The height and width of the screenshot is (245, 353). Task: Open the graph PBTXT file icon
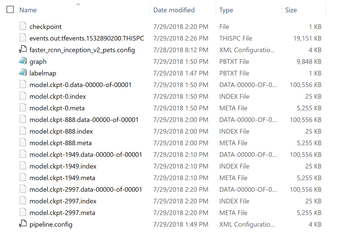pyautogui.click(x=23, y=61)
